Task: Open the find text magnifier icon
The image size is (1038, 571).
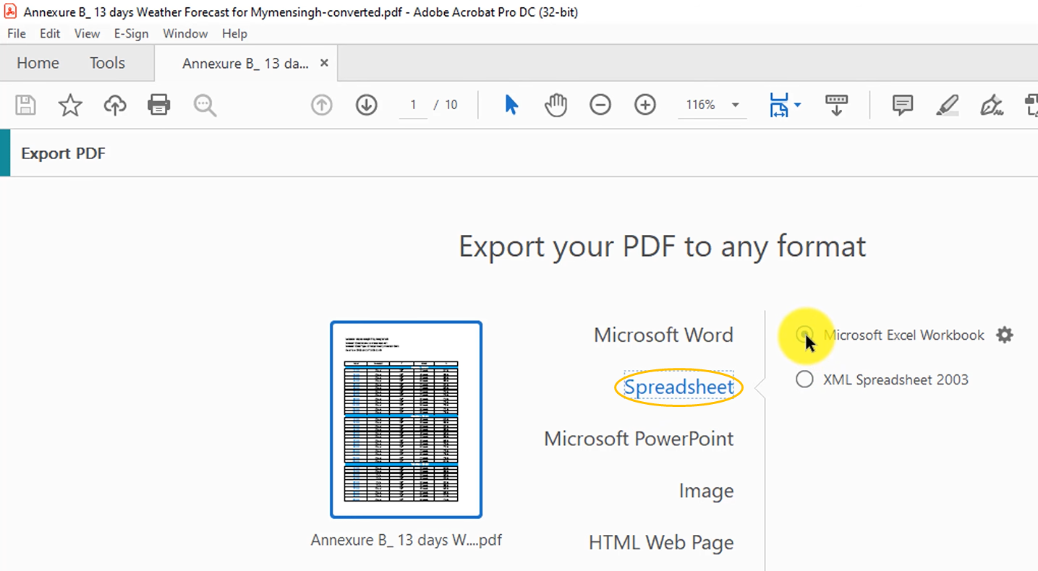Action: tap(205, 105)
